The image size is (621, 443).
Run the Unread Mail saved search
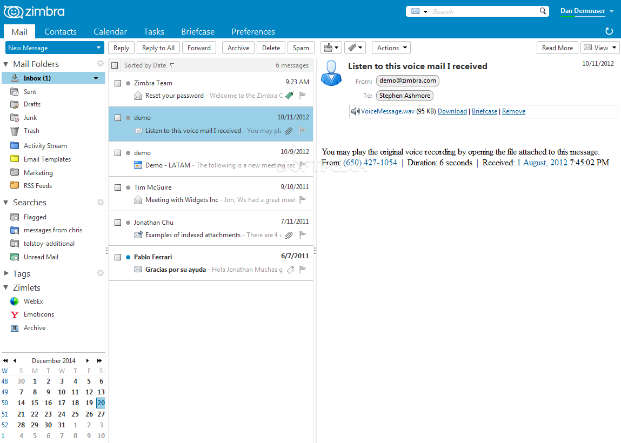(x=41, y=257)
